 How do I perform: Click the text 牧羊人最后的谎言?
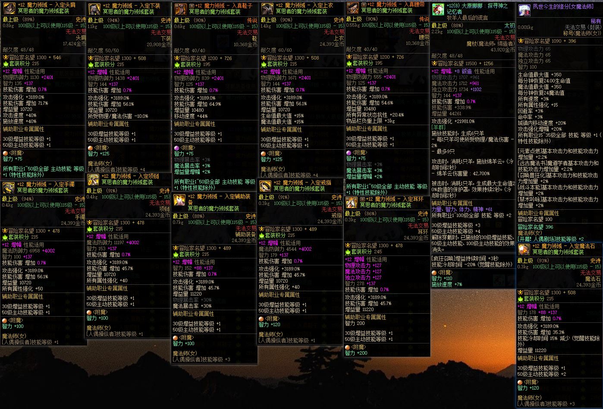[467, 18]
